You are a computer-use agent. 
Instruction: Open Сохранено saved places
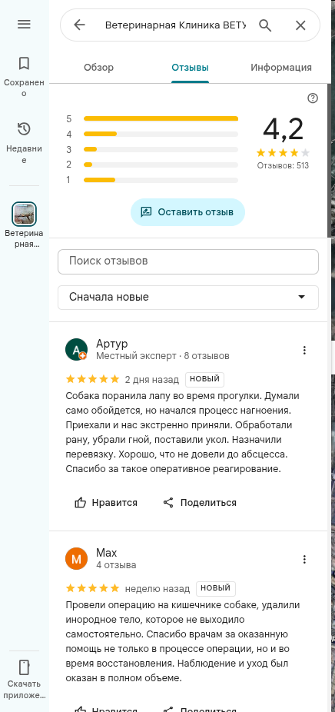(24, 76)
